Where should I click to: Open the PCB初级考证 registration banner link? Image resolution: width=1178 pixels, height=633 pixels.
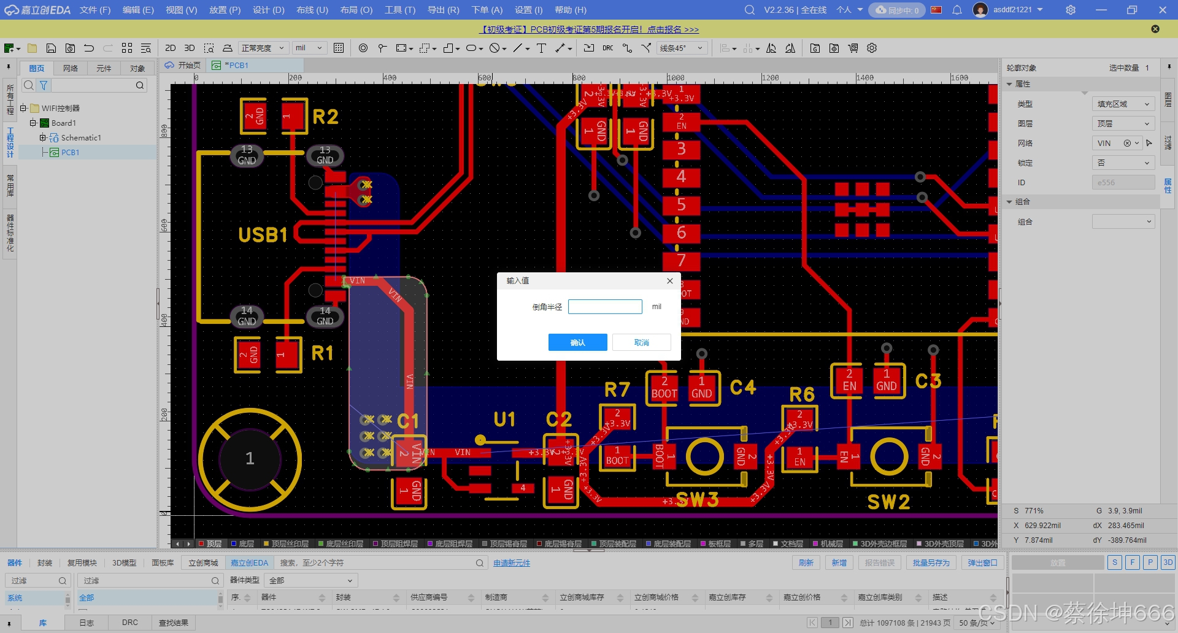pos(589,29)
